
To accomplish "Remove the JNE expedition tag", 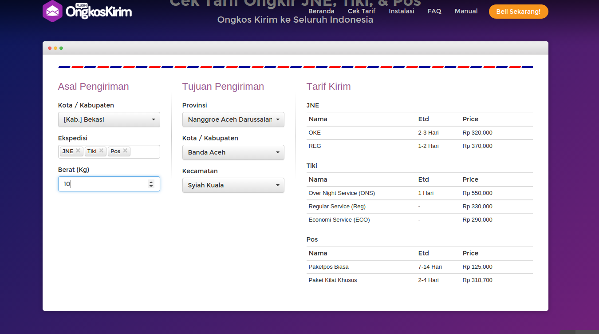I will click(78, 151).
